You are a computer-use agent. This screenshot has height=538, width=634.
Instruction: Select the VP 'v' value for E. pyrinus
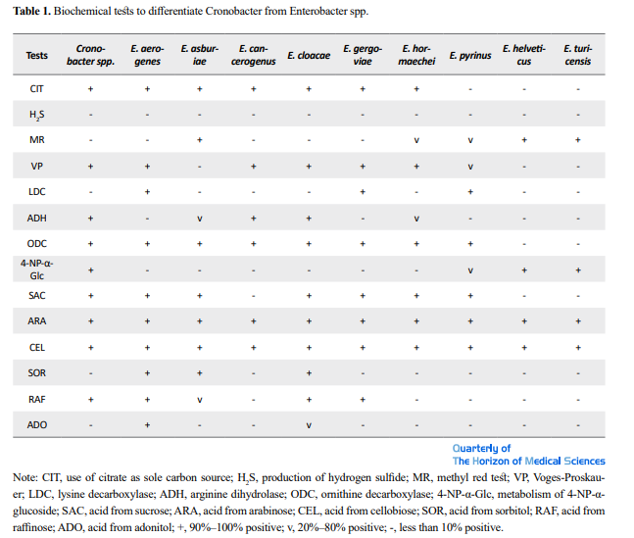470,167
